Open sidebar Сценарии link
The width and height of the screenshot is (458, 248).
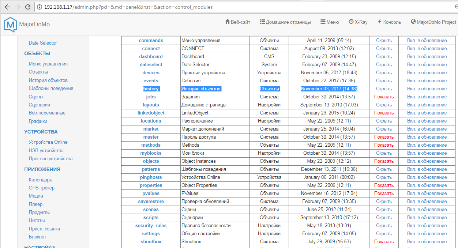pos(40,105)
